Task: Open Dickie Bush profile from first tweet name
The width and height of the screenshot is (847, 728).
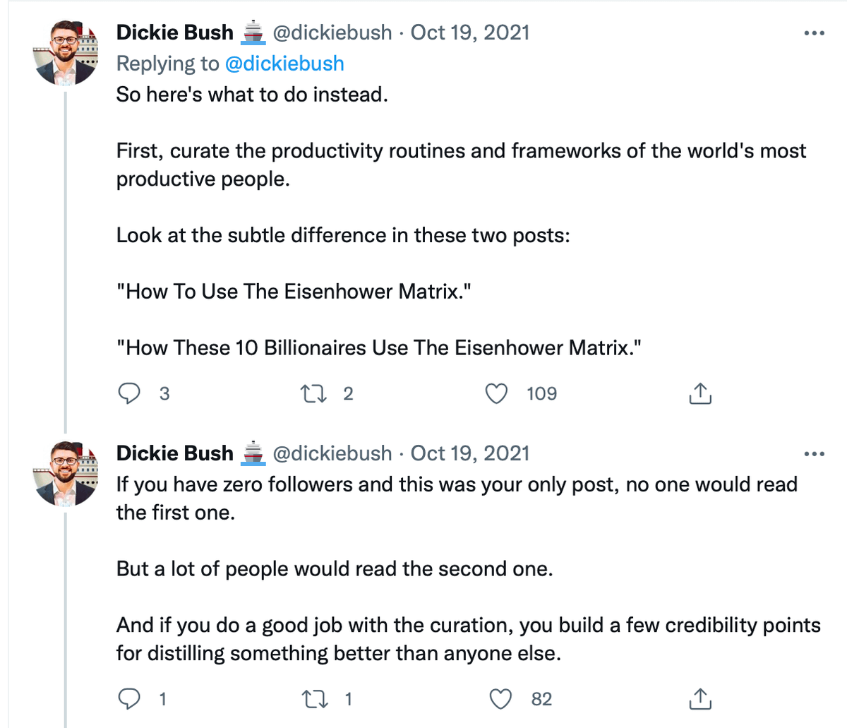Action: coord(174,32)
